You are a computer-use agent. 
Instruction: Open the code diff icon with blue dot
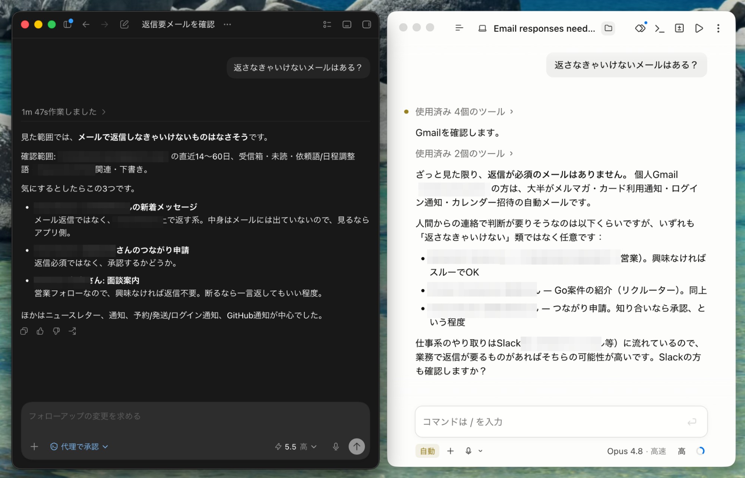point(640,28)
